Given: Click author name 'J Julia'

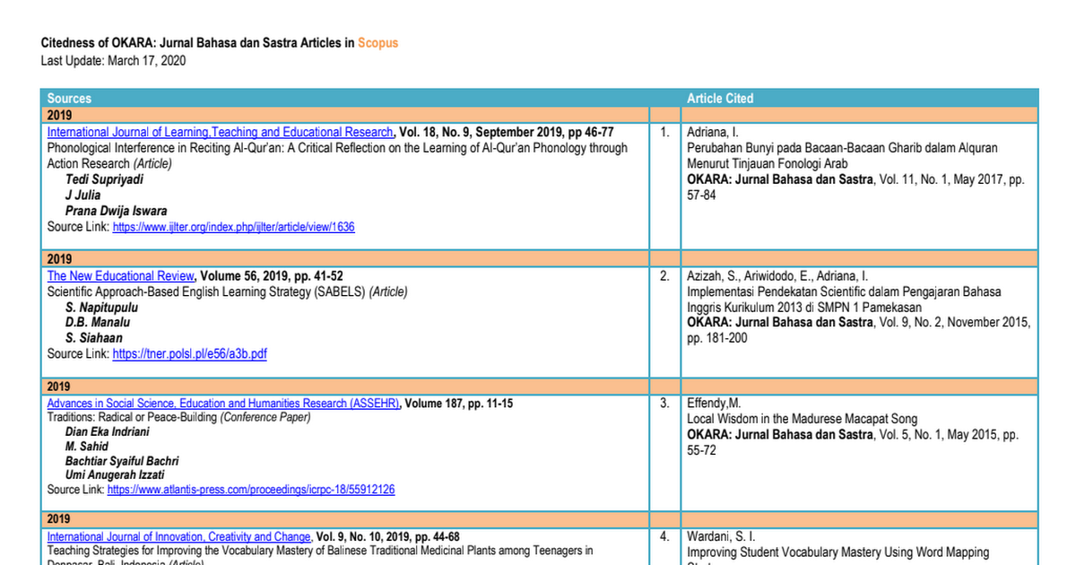Looking at the screenshot, I should point(82,195).
